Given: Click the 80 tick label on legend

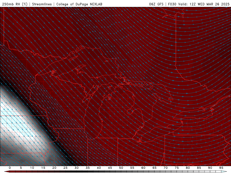Looking at the screenshot, I should (188, 168).
